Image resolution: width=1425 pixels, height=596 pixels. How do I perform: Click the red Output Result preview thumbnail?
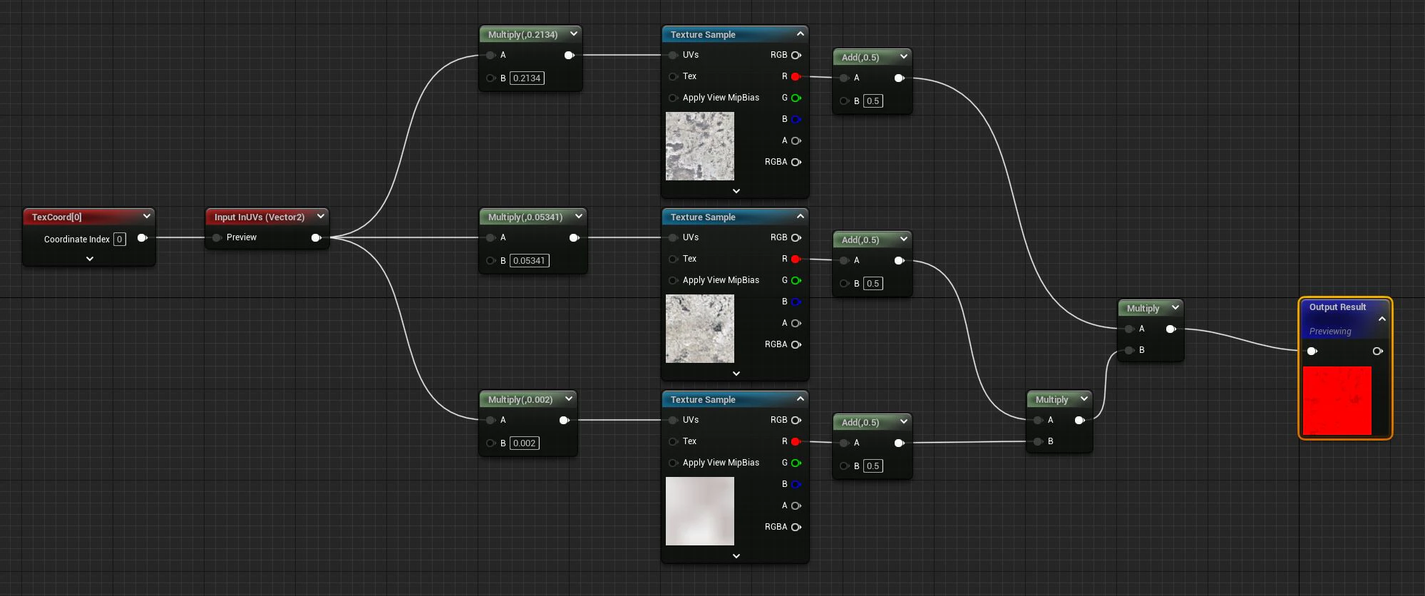1337,401
